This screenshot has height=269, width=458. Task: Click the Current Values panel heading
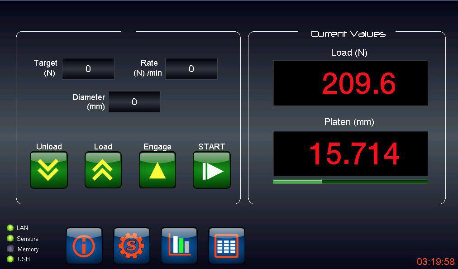point(348,34)
